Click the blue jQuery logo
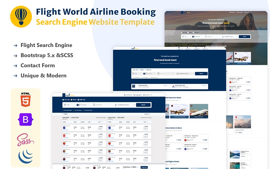 tap(26, 157)
